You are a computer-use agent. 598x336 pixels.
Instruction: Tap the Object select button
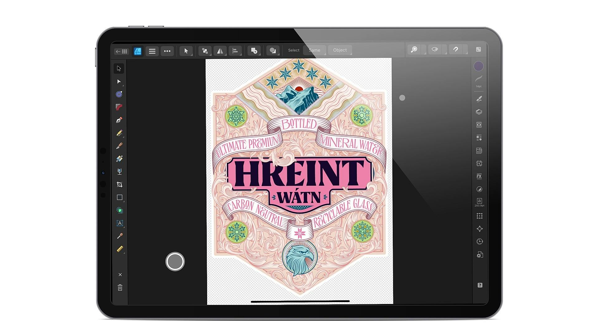(340, 50)
